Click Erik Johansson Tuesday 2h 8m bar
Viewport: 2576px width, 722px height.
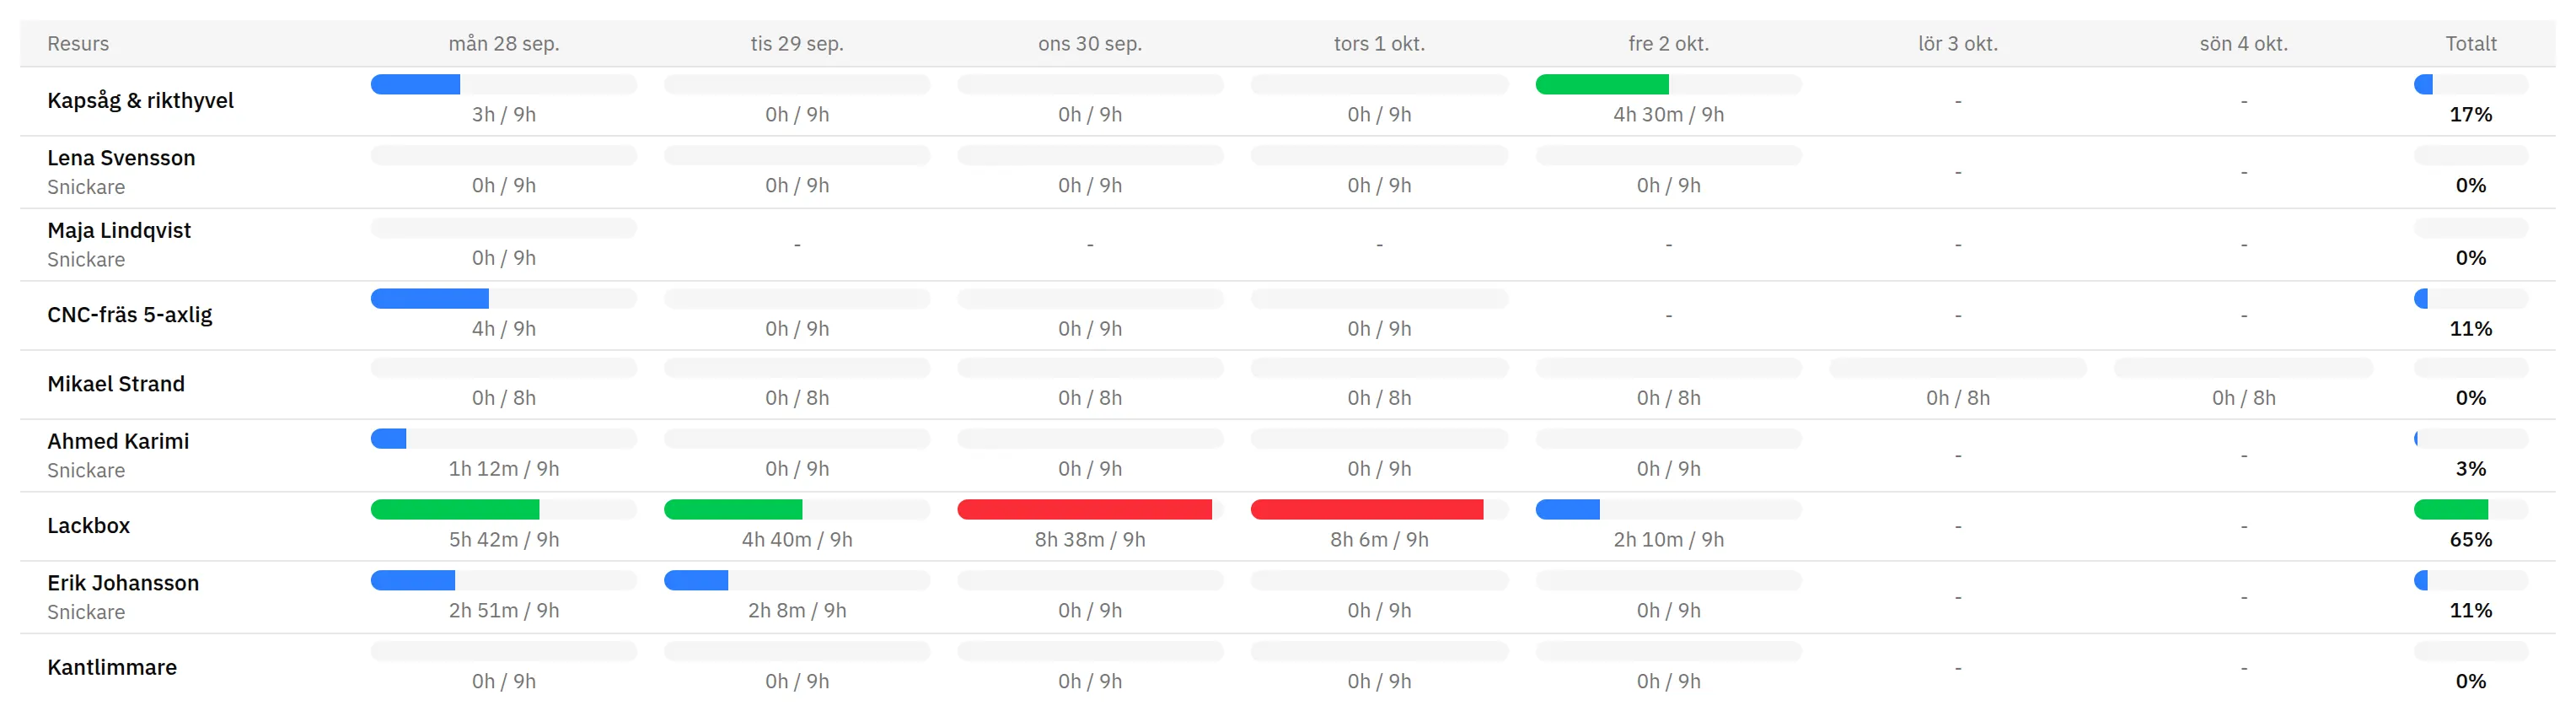click(x=696, y=581)
